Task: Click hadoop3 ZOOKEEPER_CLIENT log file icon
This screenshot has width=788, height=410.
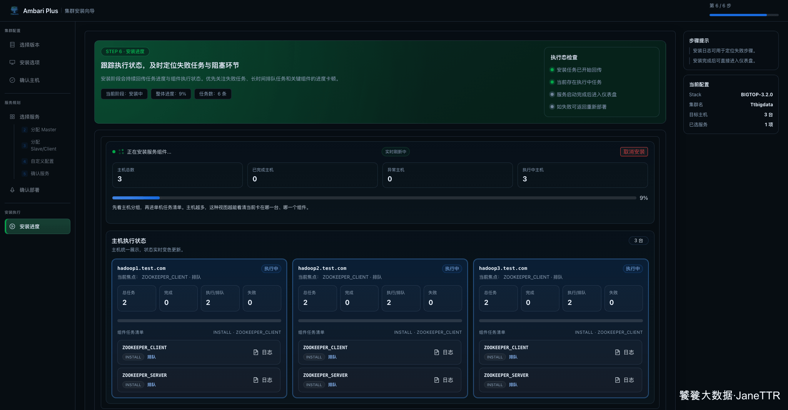Action: 618,352
